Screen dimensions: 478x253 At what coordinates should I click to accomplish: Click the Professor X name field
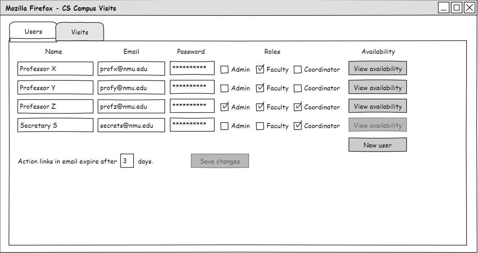(55, 69)
